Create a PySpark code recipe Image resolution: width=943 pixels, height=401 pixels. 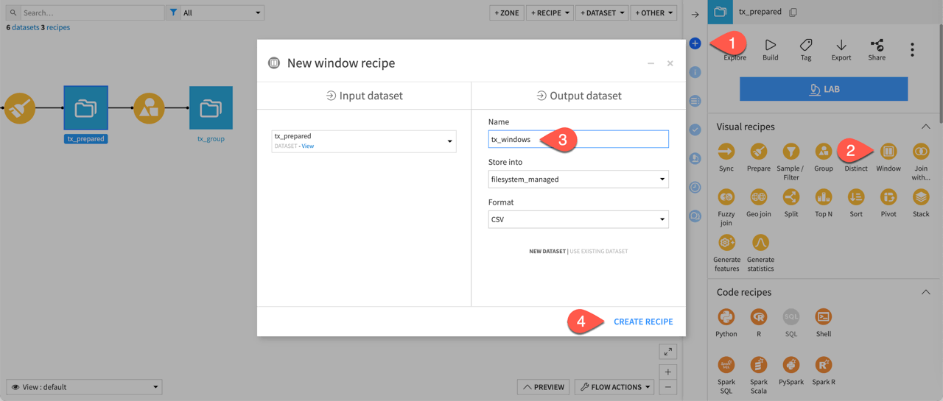[x=791, y=365]
